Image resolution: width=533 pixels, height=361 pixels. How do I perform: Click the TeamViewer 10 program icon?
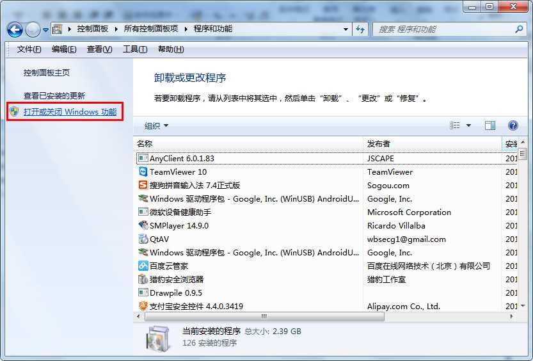143,172
